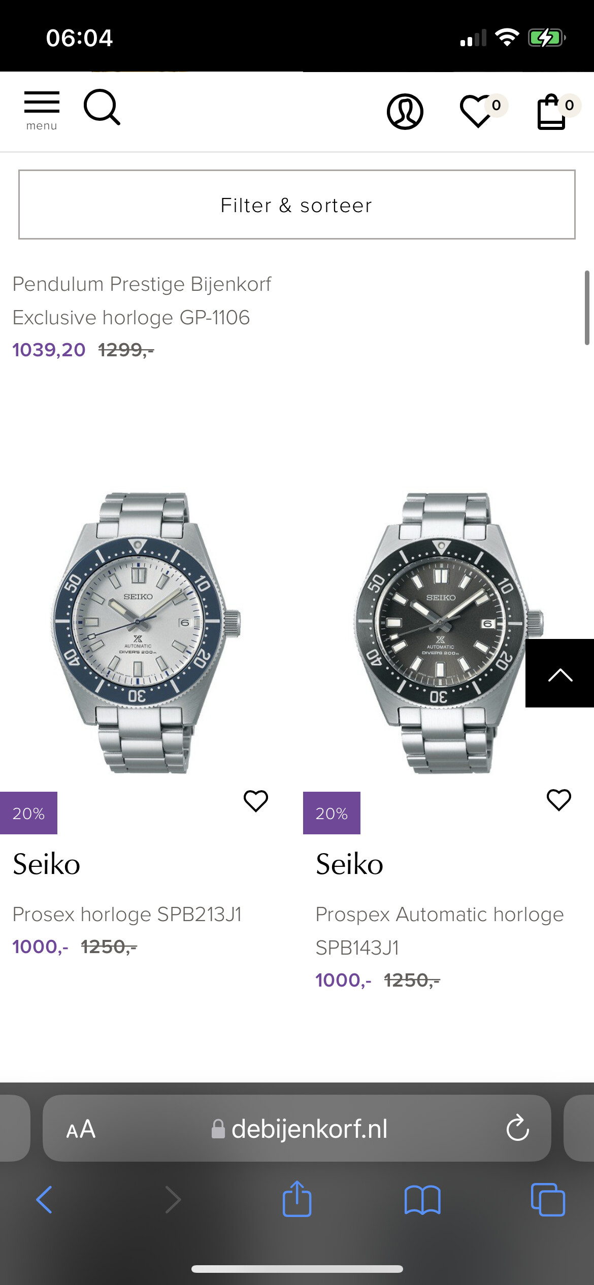
Task: Open Filter & sorteer options
Action: click(x=296, y=205)
